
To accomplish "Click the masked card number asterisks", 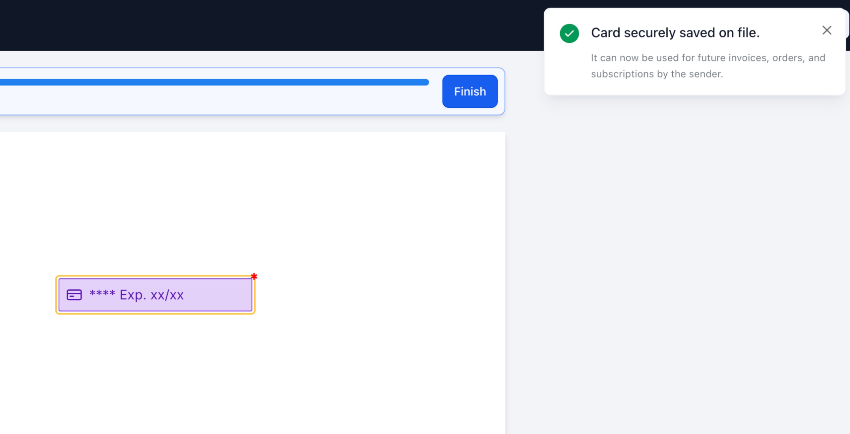I will click(x=102, y=293).
